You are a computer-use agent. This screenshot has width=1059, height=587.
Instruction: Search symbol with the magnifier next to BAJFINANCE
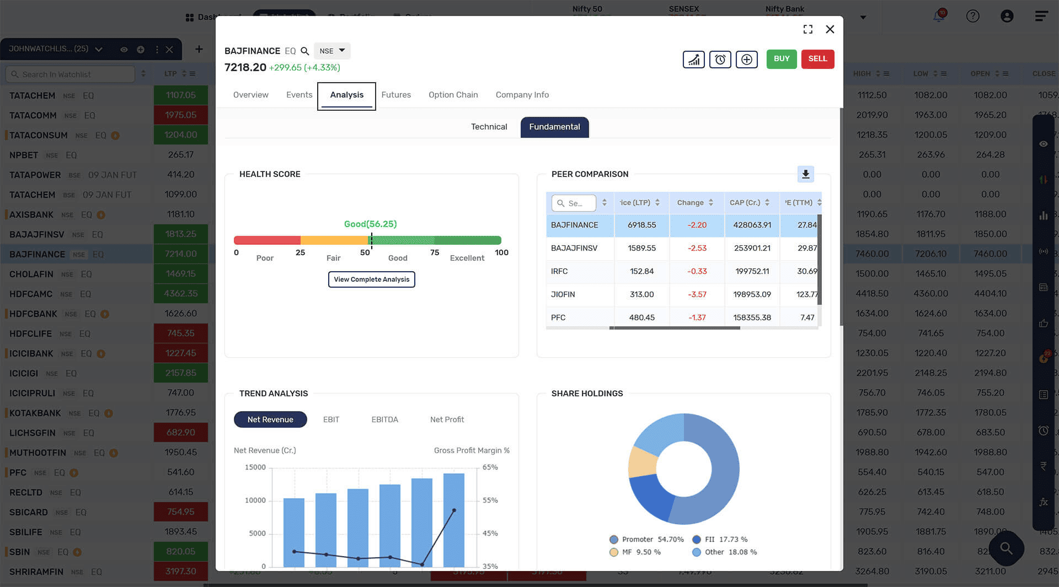304,51
